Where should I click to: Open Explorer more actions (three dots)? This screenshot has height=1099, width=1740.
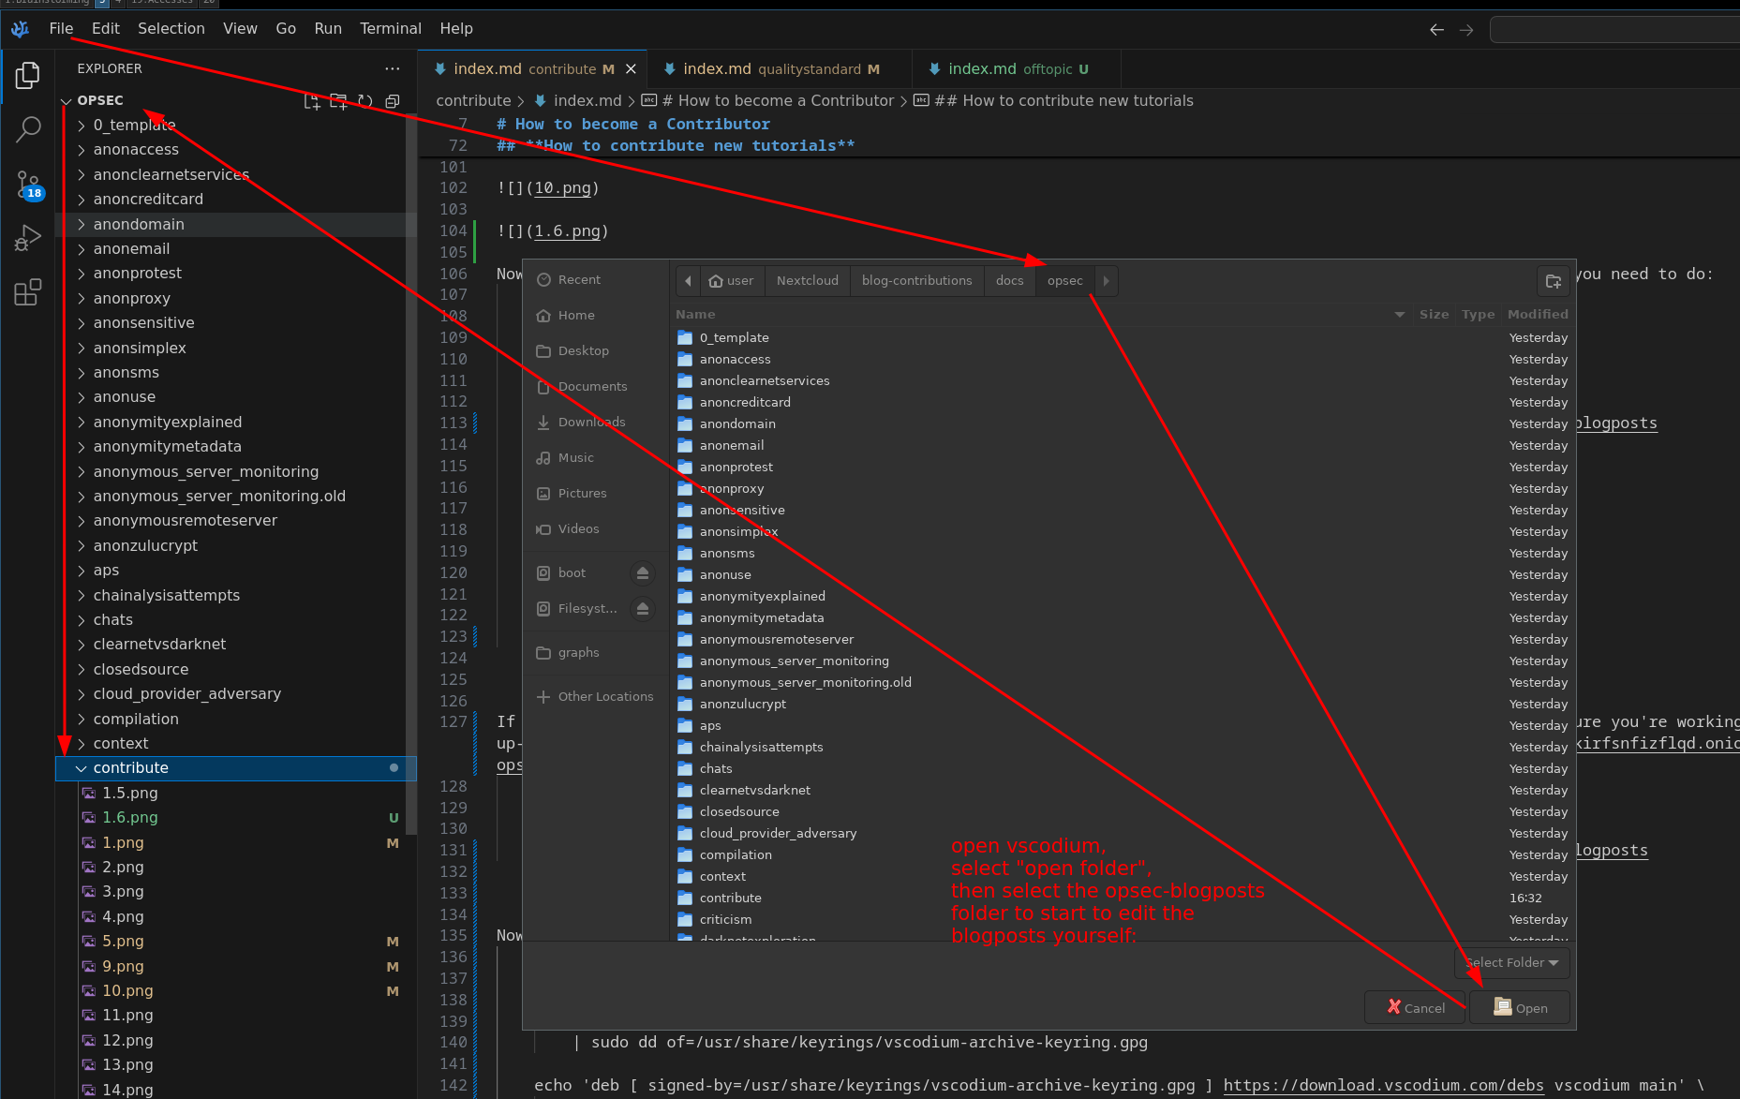pyautogui.click(x=393, y=68)
